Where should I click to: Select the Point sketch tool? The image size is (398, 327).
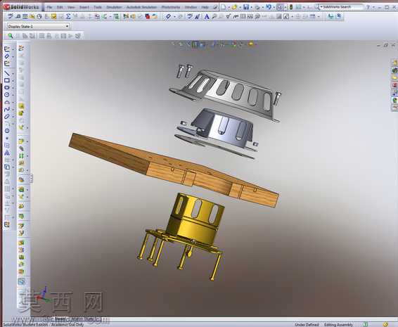(7, 138)
